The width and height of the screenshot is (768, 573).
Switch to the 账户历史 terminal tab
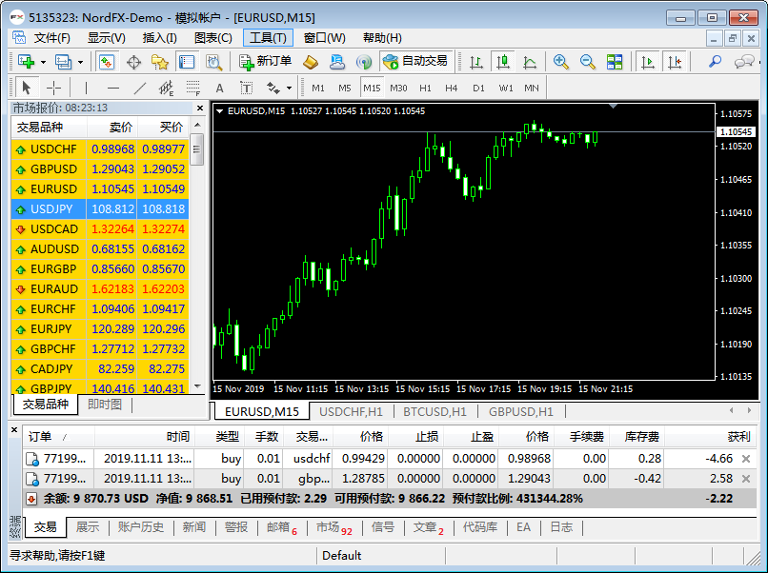[x=140, y=526]
